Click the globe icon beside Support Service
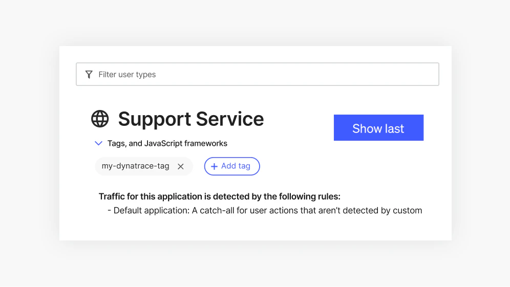The width and height of the screenshot is (510, 287). [100, 119]
